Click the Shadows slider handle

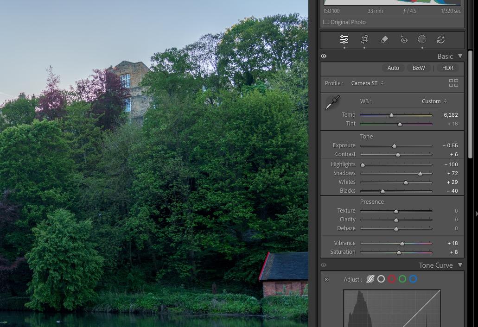tap(420, 174)
